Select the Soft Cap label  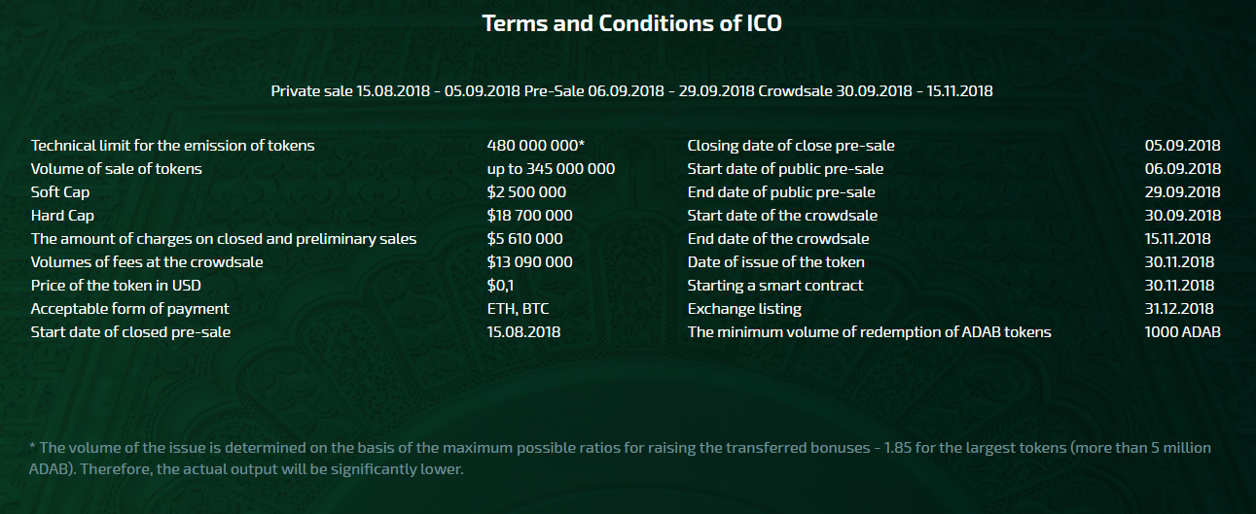pos(60,192)
